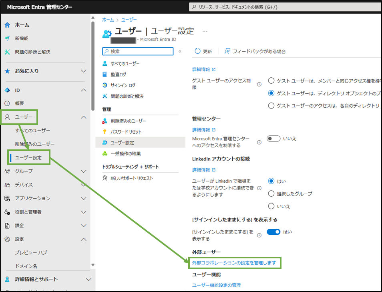The height and width of the screenshot is (292, 382).
Task: Click the 設定 gear icon
Action: (x=7, y=239)
